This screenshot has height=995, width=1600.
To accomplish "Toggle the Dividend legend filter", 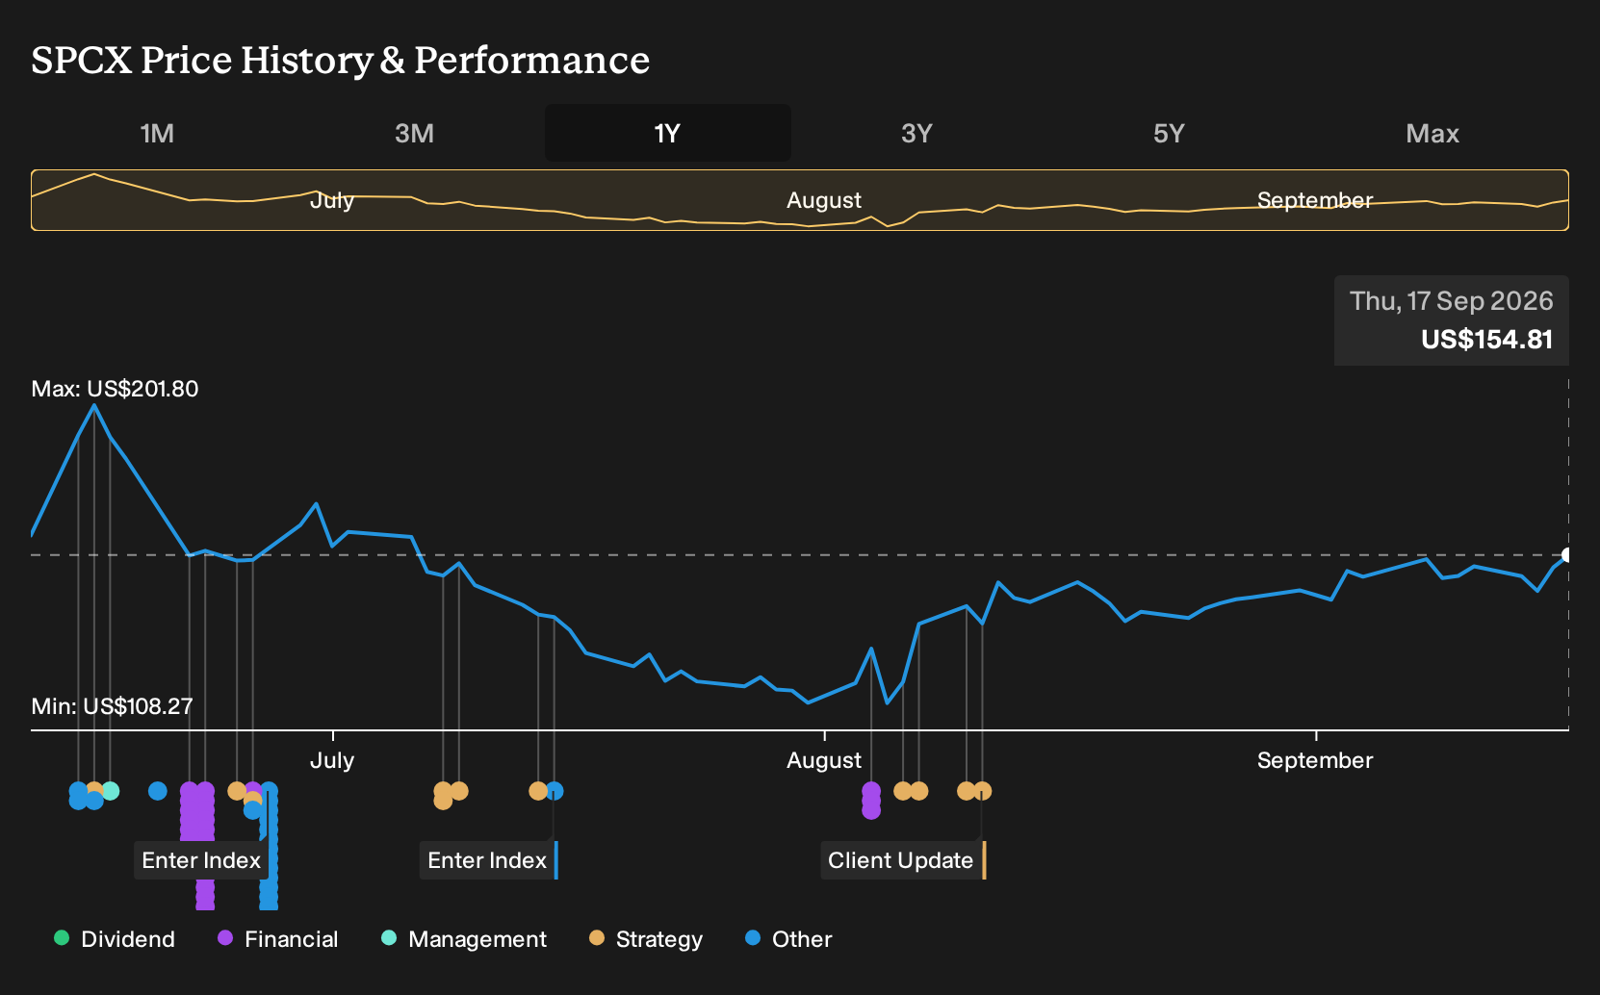I will (115, 939).
